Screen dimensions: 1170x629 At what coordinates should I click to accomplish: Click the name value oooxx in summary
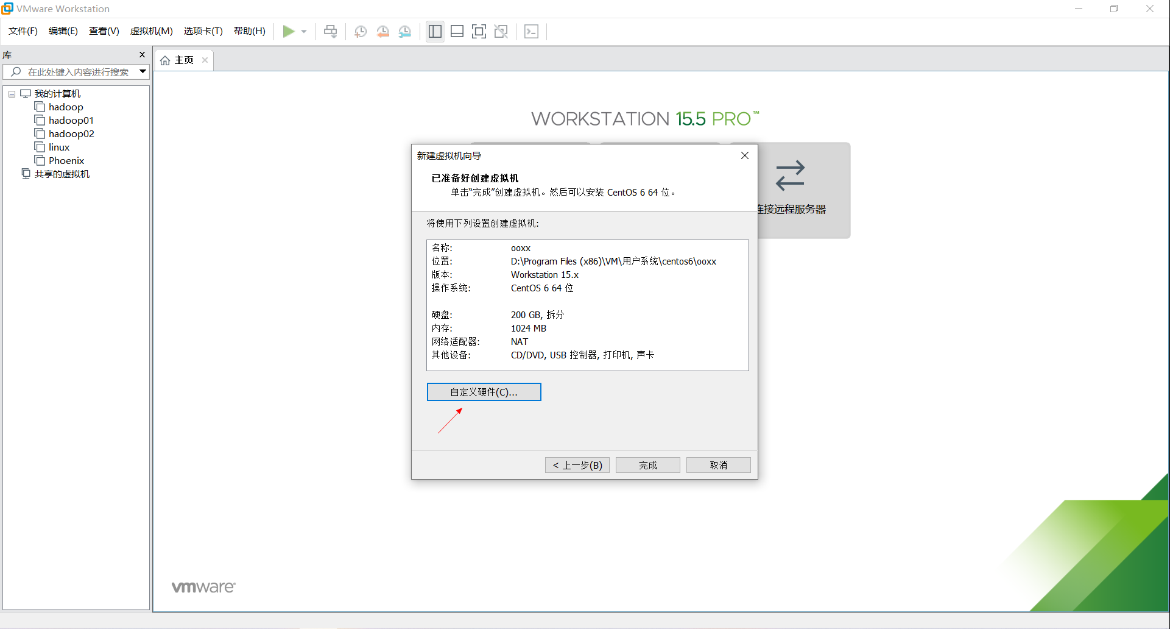(521, 248)
